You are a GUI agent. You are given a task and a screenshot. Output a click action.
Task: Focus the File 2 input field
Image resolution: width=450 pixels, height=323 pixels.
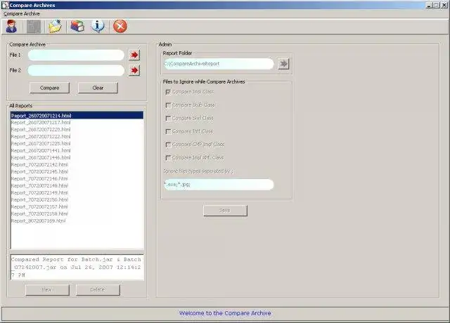point(76,70)
